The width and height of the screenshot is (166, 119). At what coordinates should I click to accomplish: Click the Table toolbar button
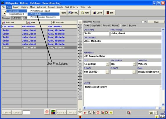(63, 13)
